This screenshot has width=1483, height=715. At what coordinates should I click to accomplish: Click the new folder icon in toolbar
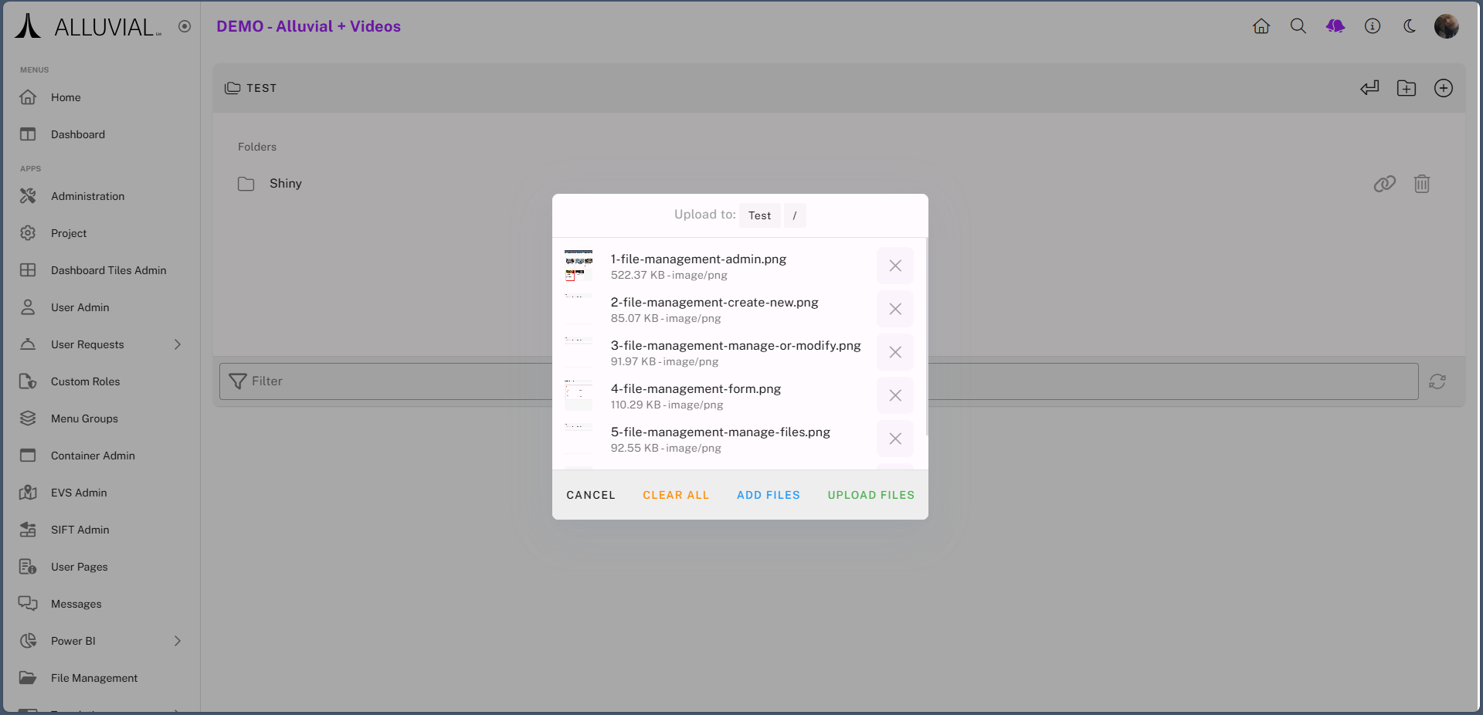[1407, 88]
